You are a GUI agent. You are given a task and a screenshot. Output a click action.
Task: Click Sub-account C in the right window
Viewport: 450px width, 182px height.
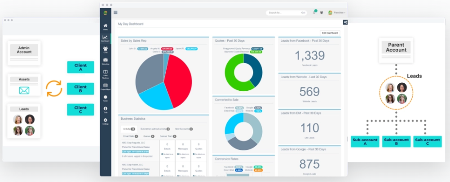tap(428, 142)
